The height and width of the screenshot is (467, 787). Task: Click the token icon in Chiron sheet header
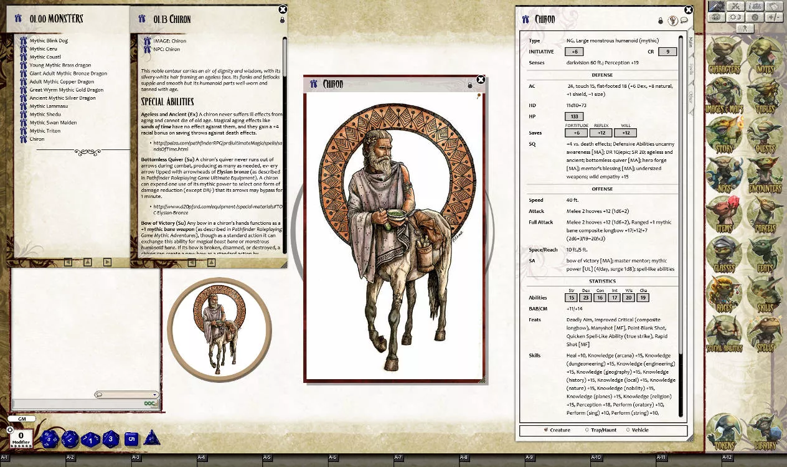pyautogui.click(x=672, y=21)
